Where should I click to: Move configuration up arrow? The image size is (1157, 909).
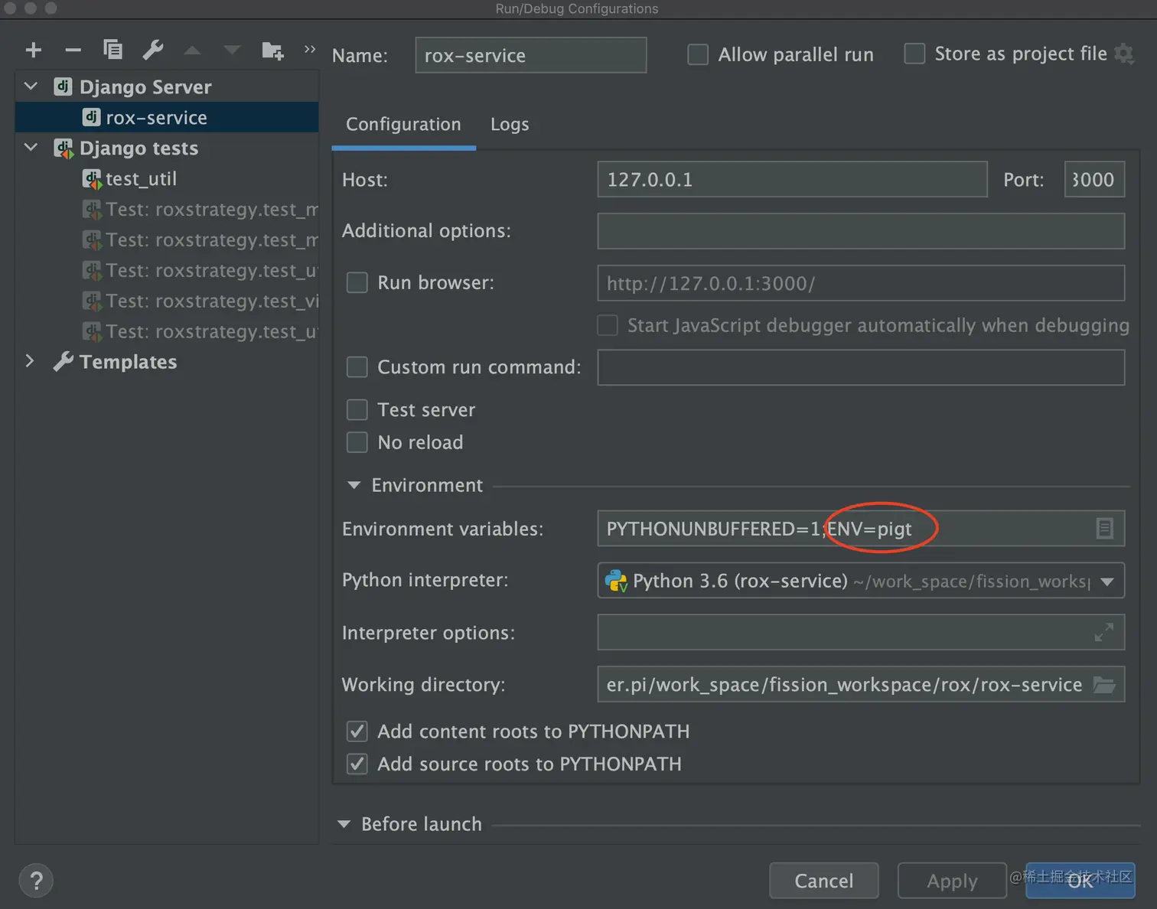point(192,50)
